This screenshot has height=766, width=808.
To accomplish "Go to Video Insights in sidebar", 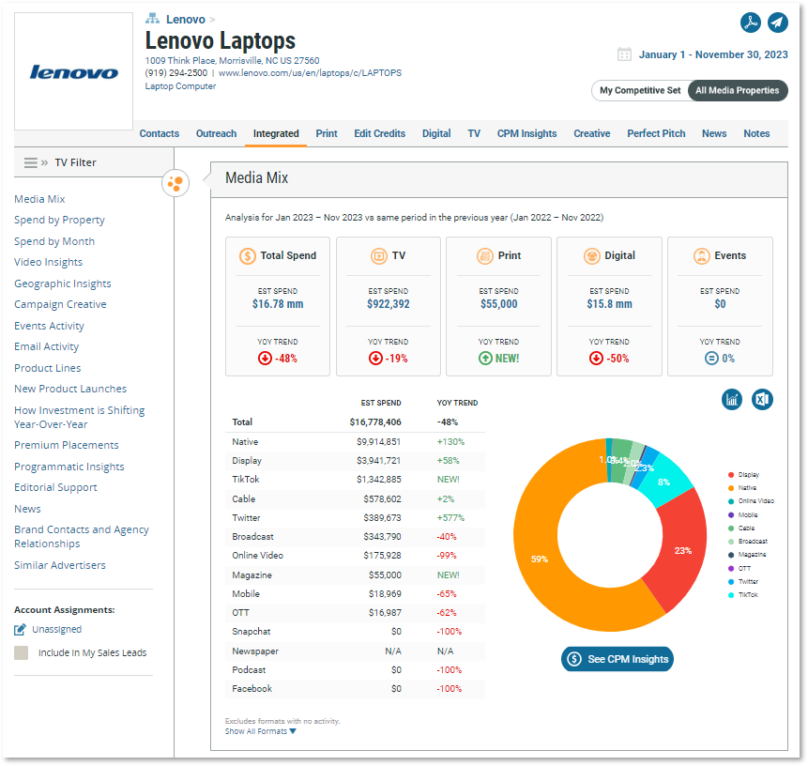I will (49, 263).
